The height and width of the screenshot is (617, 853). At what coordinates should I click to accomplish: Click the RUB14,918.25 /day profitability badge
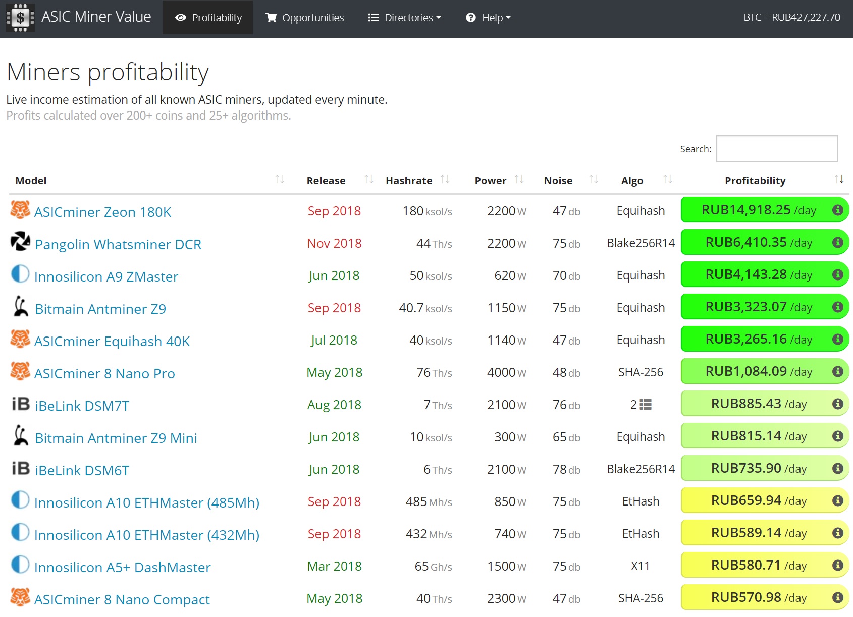765,210
